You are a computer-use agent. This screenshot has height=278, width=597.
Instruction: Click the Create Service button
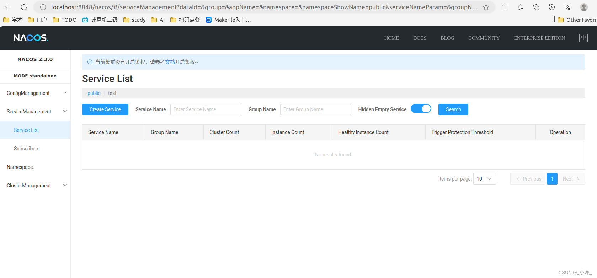pyautogui.click(x=105, y=109)
